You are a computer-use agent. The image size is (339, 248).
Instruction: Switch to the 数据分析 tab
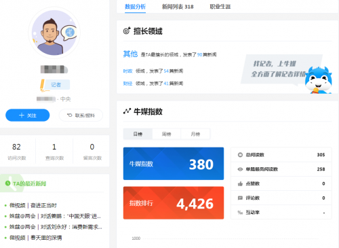point(135,7)
